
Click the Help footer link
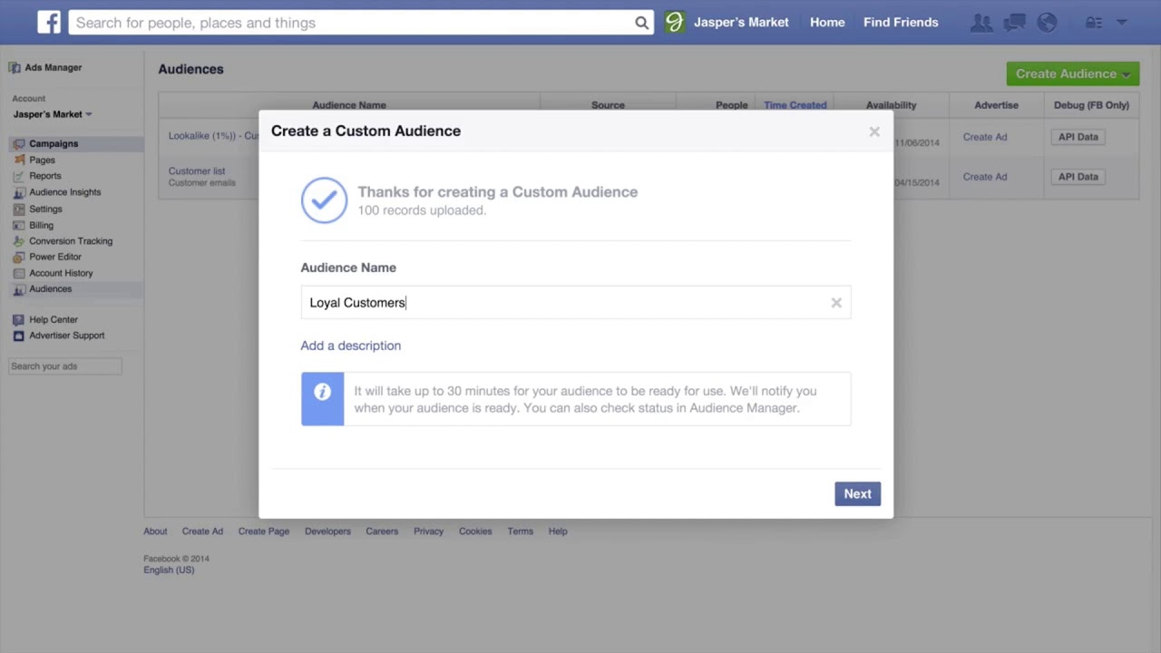pyautogui.click(x=558, y=531)
